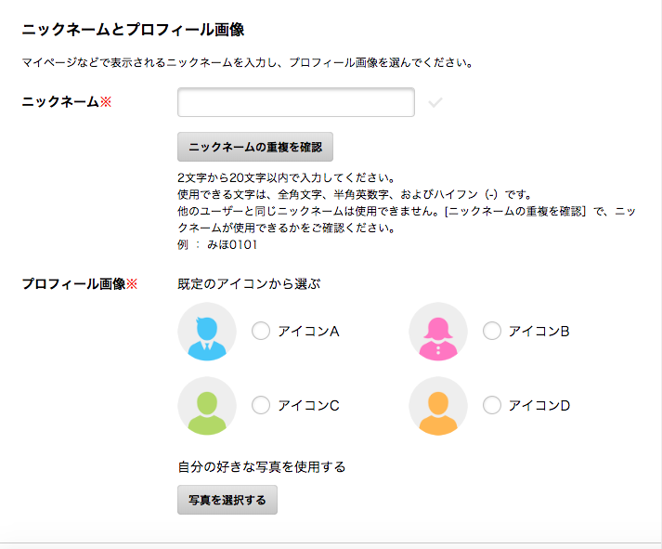Click the ニックネームの重複を確認 button
This screenshot has height=549, width=662.
255,147
